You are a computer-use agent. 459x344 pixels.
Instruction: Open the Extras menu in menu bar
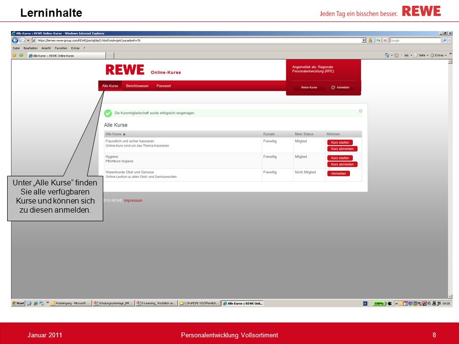click(x=75, y=48)
